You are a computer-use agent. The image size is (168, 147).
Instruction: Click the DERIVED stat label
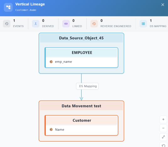click(x=48, y=26)
